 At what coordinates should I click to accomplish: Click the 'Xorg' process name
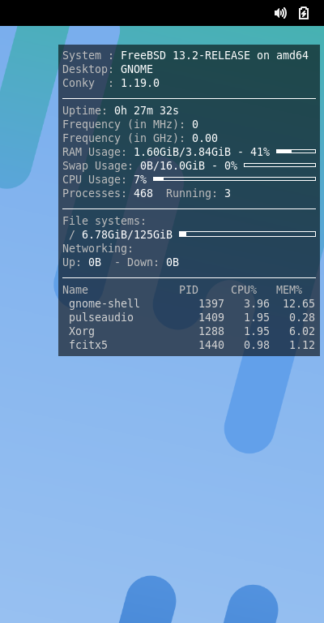point(82,331)
